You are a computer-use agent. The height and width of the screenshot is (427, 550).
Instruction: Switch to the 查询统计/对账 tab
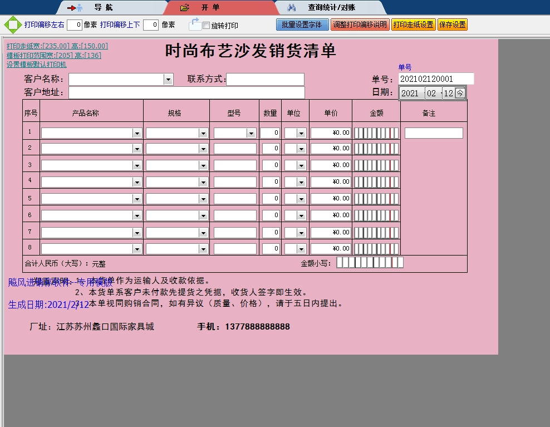coord(331,8)
